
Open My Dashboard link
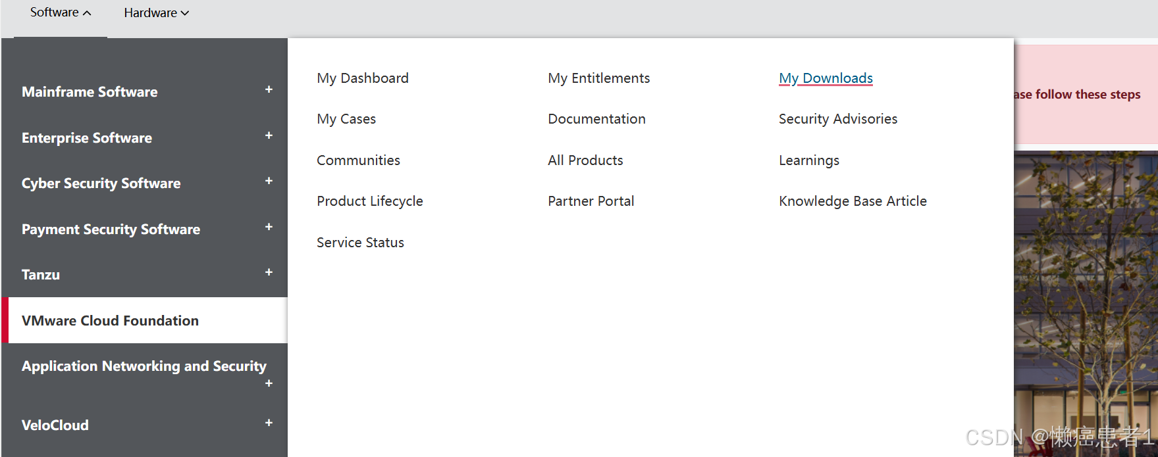click(x=363, y=78)
